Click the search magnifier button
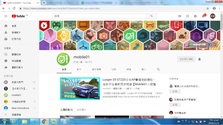The image size is (223, 125). coord(151,16)
